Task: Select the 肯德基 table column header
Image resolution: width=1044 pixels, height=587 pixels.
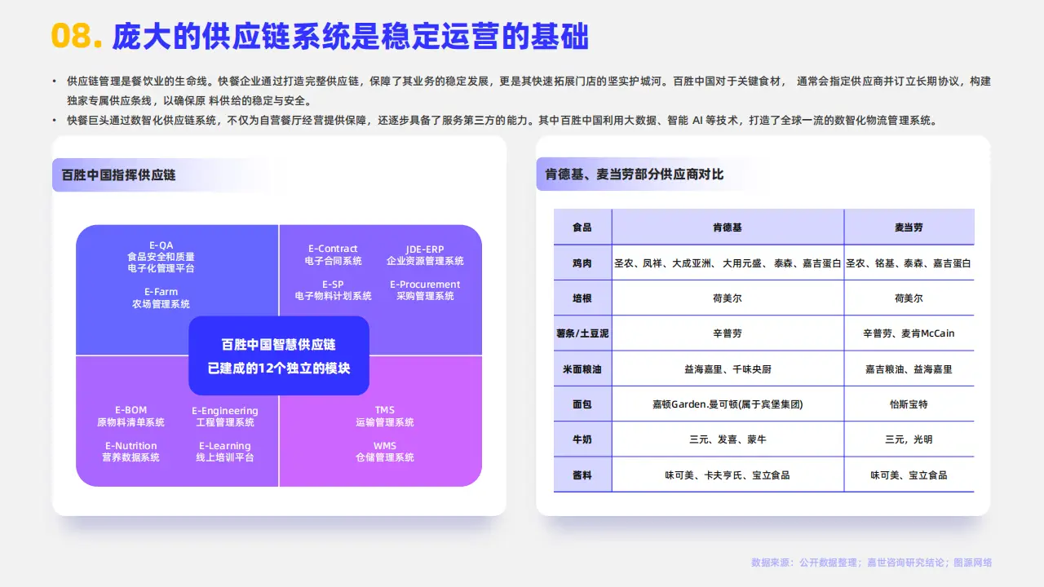Action: 728,227
